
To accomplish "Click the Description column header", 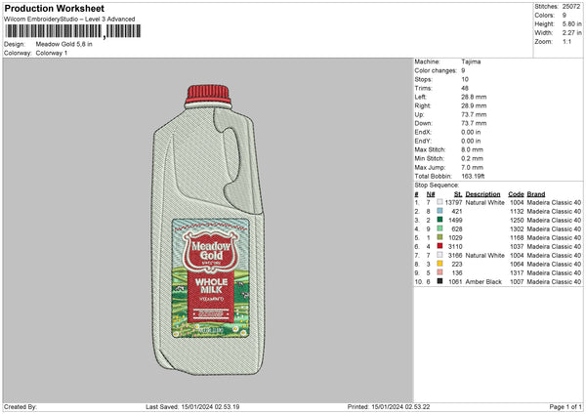I will coord(482,194).
